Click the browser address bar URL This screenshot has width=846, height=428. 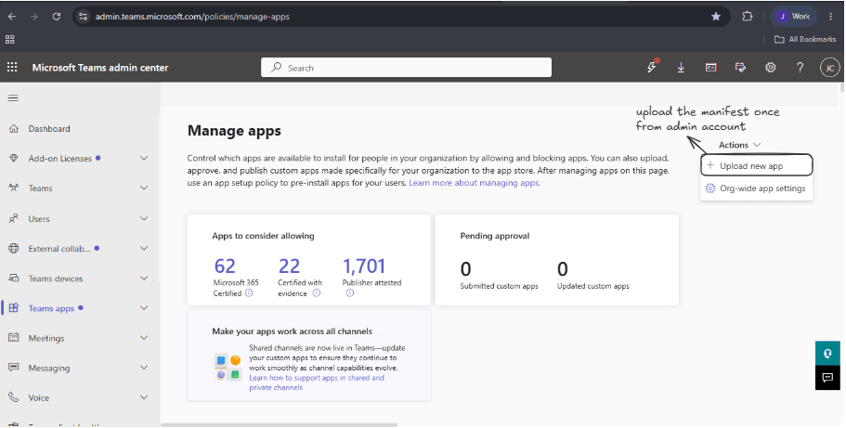coord(192,17)
